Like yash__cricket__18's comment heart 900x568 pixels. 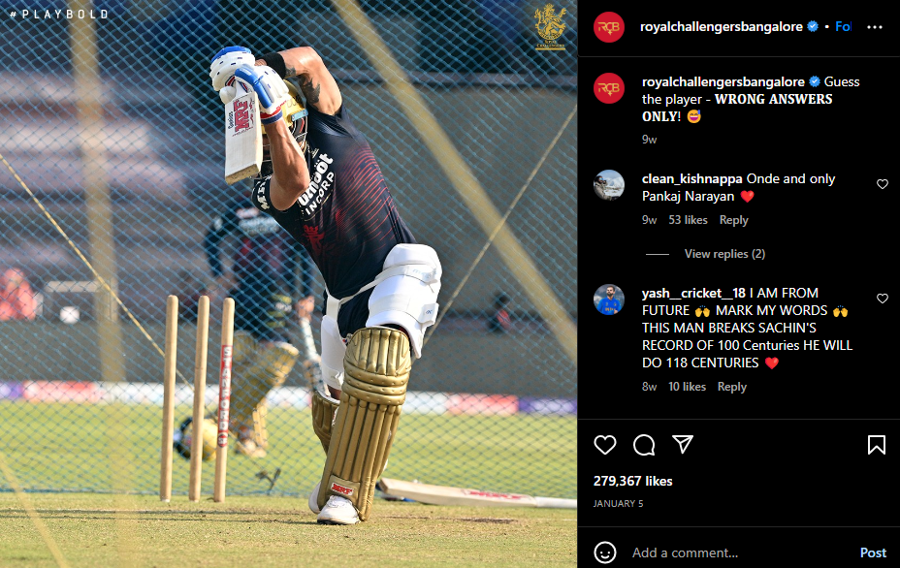pos(883,299)
